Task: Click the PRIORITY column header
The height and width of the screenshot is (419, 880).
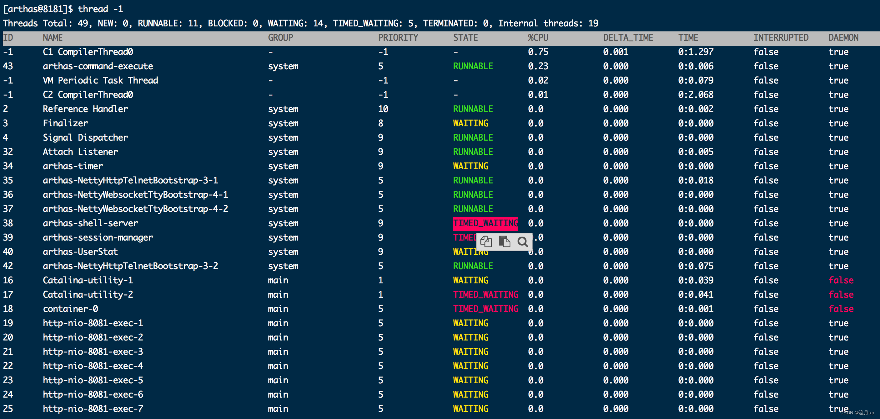Action: click(398, 37)
